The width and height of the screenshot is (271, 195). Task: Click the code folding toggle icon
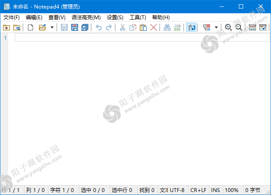(207, 27)
